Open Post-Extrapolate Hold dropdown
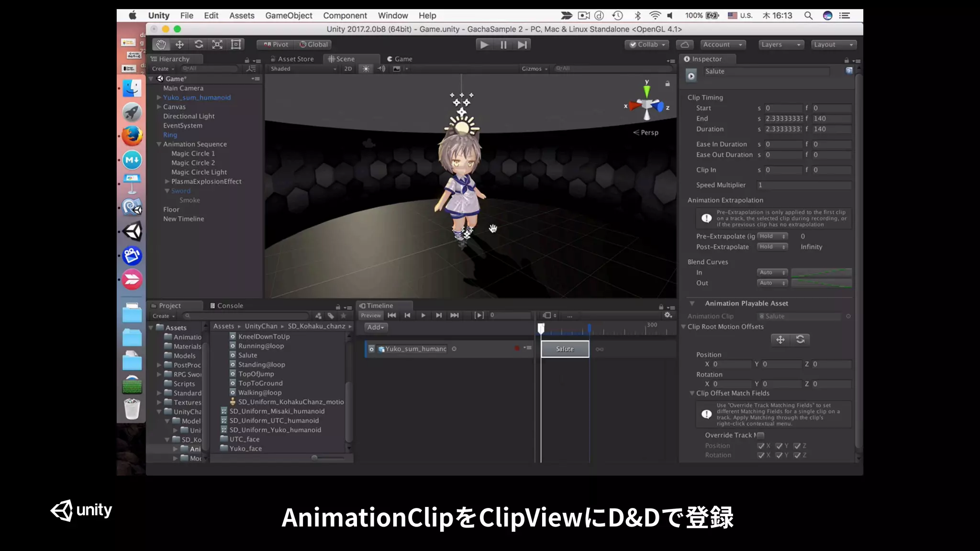 [772, 247]
